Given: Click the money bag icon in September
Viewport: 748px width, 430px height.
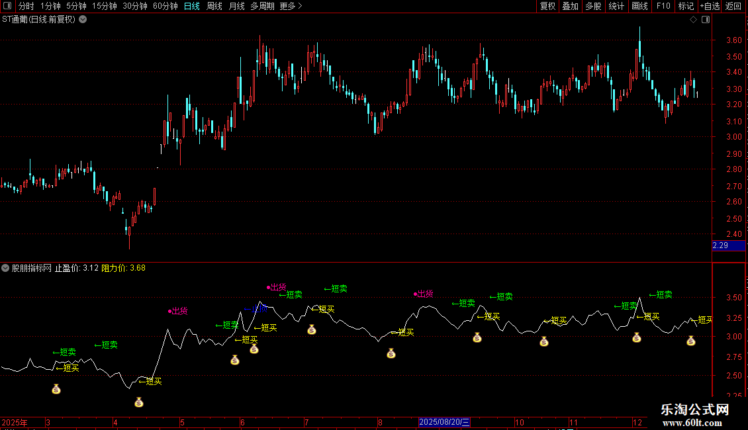Looking at the screenshot, I should 477,337.
